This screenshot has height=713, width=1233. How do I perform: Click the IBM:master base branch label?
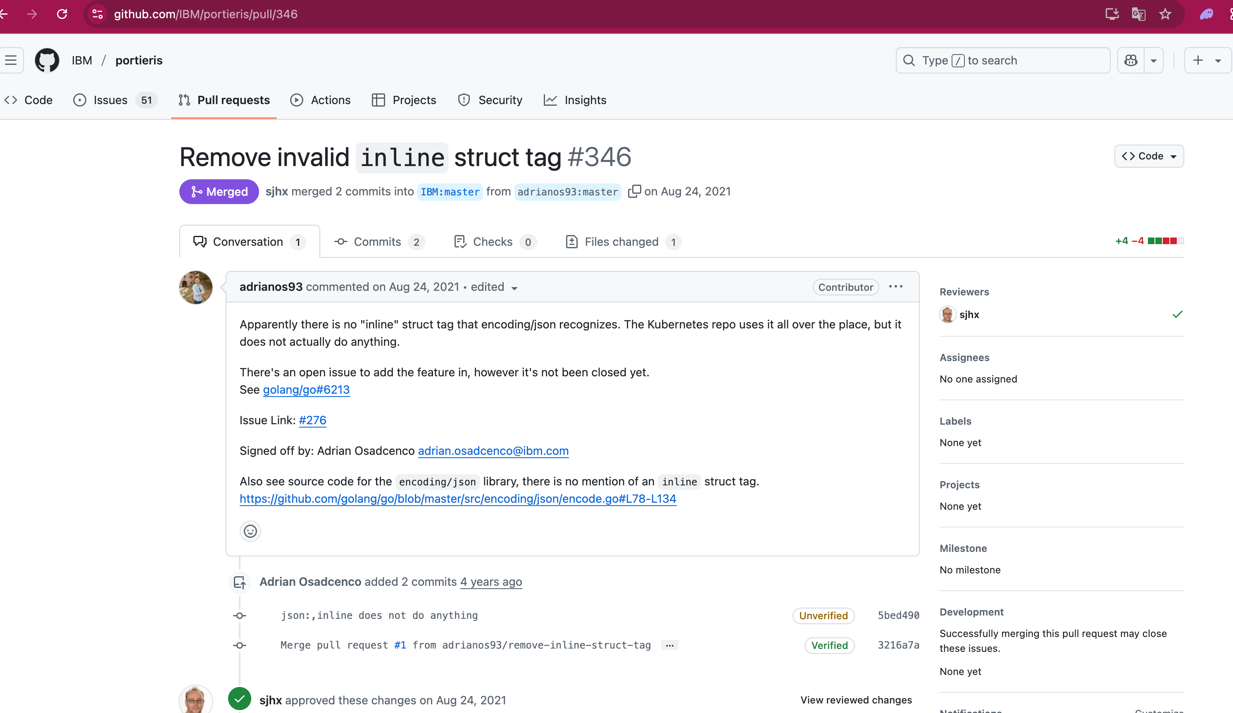(450, 192)
